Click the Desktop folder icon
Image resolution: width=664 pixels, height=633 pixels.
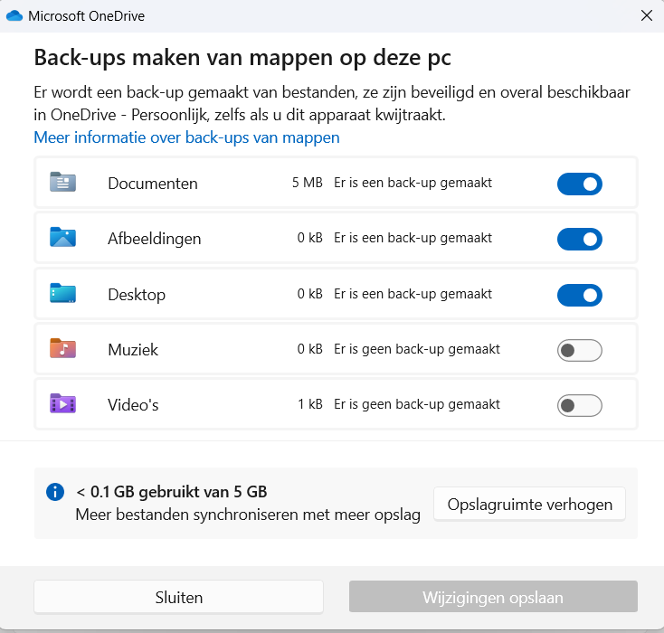click(x=62, y=293)
